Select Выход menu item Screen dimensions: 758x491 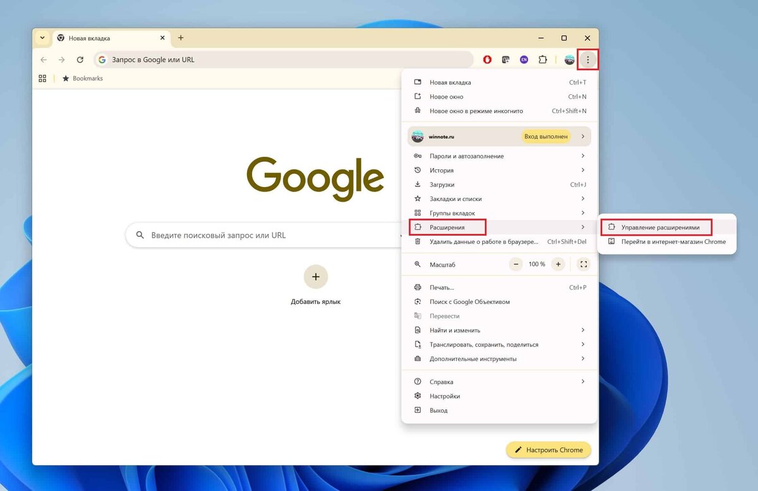[x=499, y=411]
